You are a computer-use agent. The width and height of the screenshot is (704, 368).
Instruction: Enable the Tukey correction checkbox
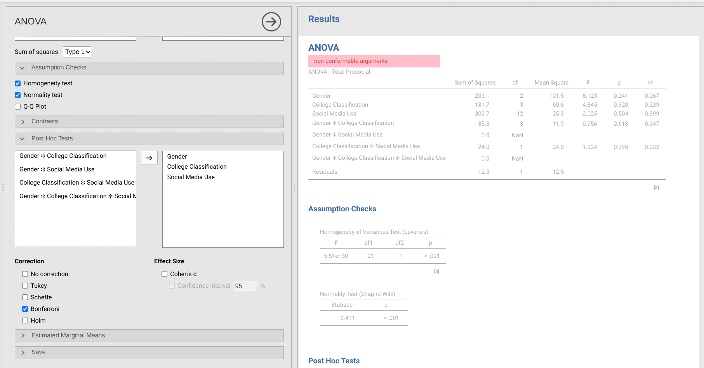click(x=25, y=286)
